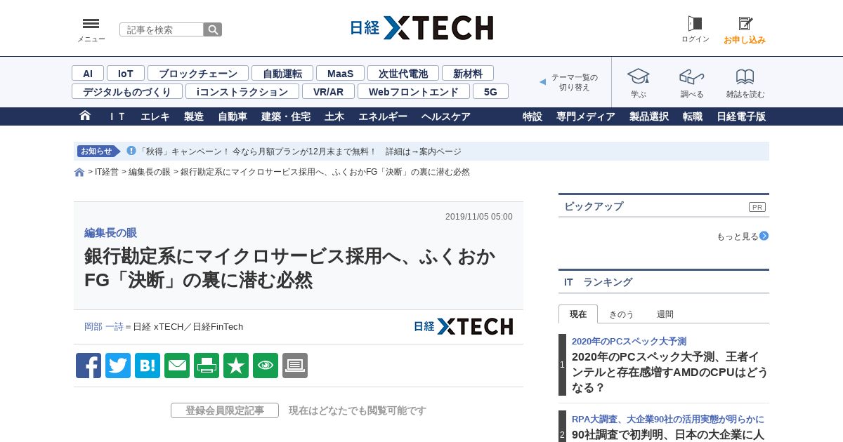Bookmark with Hatena B! icon
The height and width of the screenshot is (442, 843).
click(148, 366)
